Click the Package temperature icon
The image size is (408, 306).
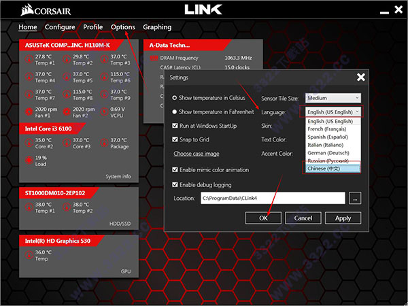point(104,143)
